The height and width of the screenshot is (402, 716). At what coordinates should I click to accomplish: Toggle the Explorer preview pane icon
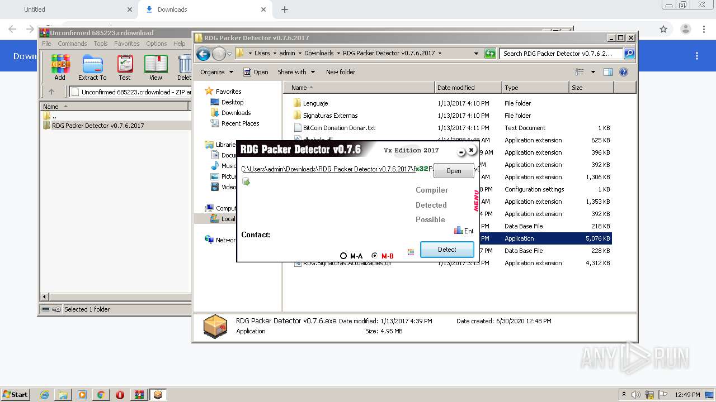(608, 72)
